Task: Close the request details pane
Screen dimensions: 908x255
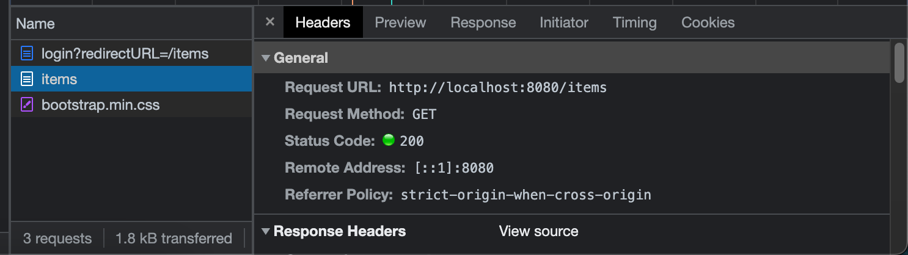Action: tap(270, 22)
